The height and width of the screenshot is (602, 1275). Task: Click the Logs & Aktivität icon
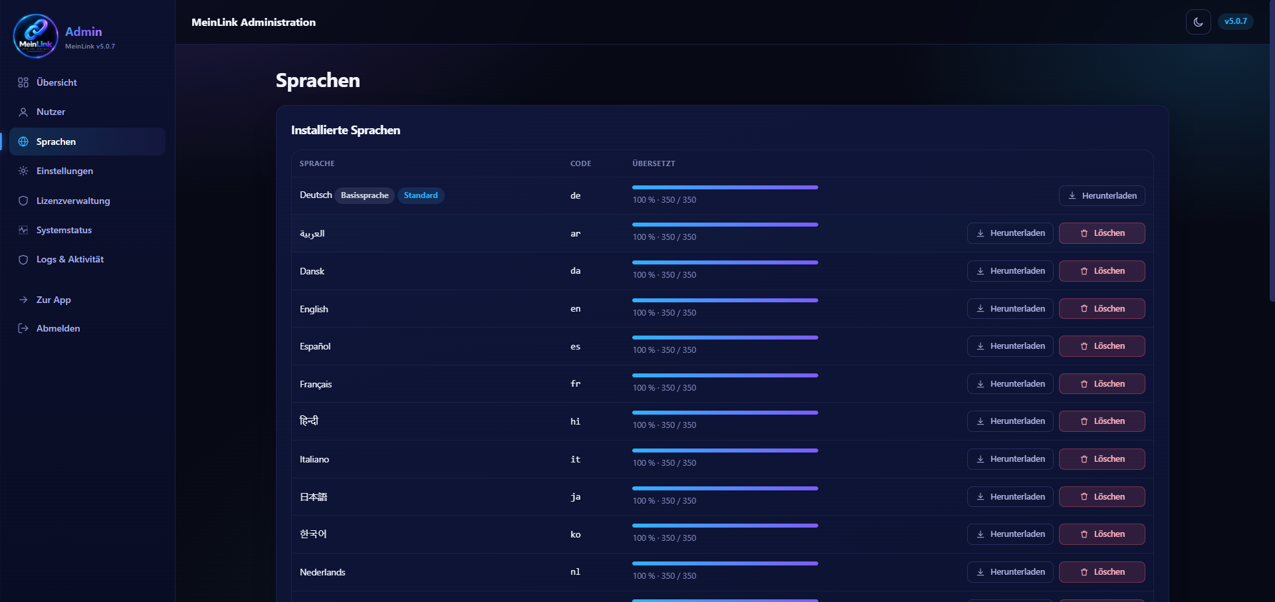click(x=23, y=259)
